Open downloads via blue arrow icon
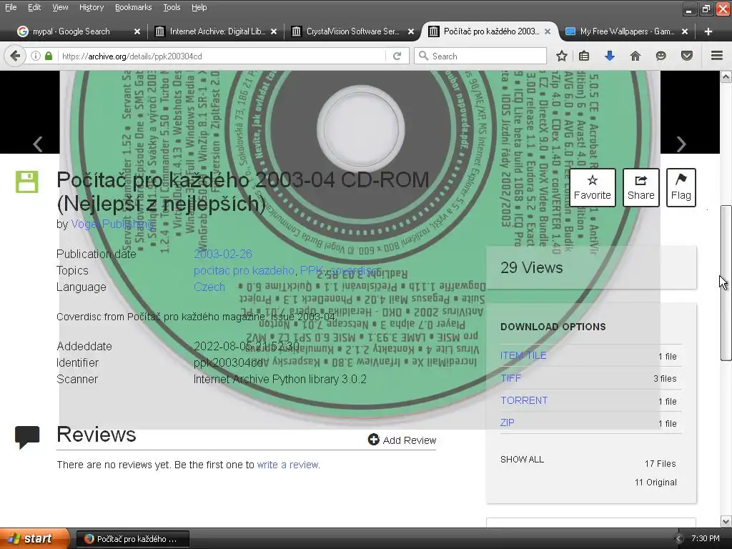Screen dimensions: 732x549 pyautogui.click(x=610, y=56)
